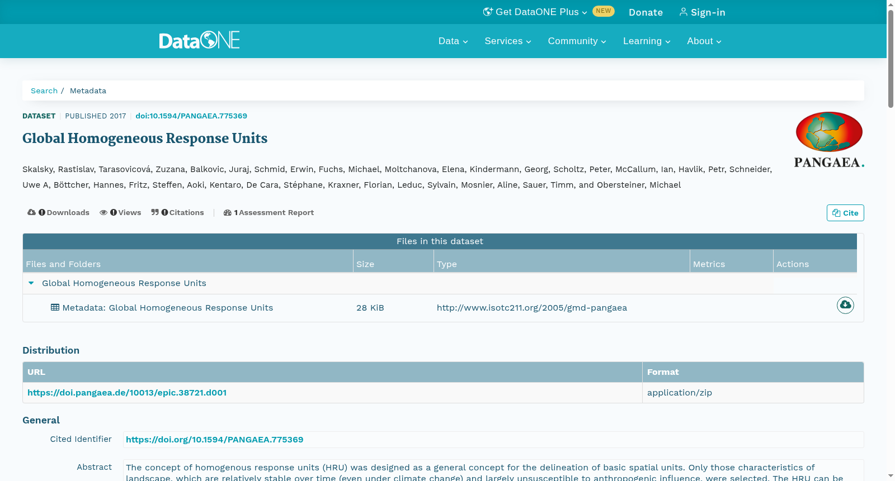Click the scrollbar down arrow
Viewport: 895px width, 481px height.
click(891, 475)
